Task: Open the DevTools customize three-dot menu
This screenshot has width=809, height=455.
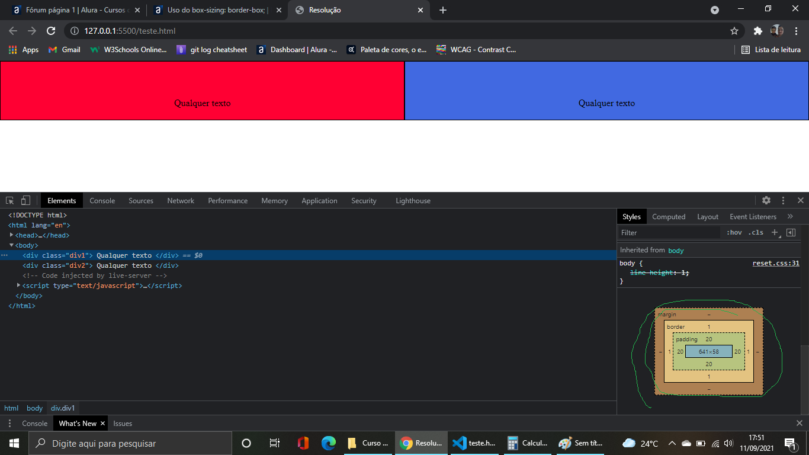Action: click(783, 200)
